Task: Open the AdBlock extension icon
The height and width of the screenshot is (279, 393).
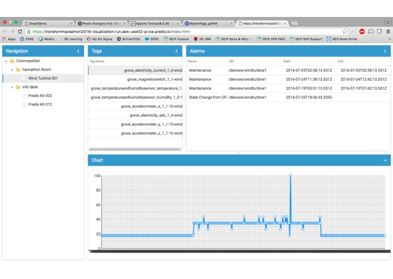Action: click(362, 32)
